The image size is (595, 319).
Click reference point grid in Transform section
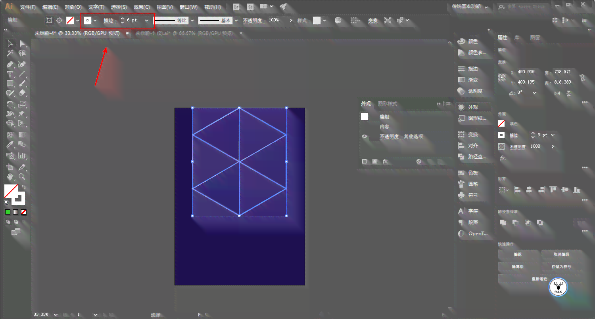pos(502,78)
